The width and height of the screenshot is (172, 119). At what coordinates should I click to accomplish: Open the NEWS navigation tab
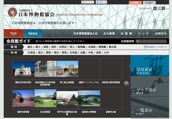point(33,34)
